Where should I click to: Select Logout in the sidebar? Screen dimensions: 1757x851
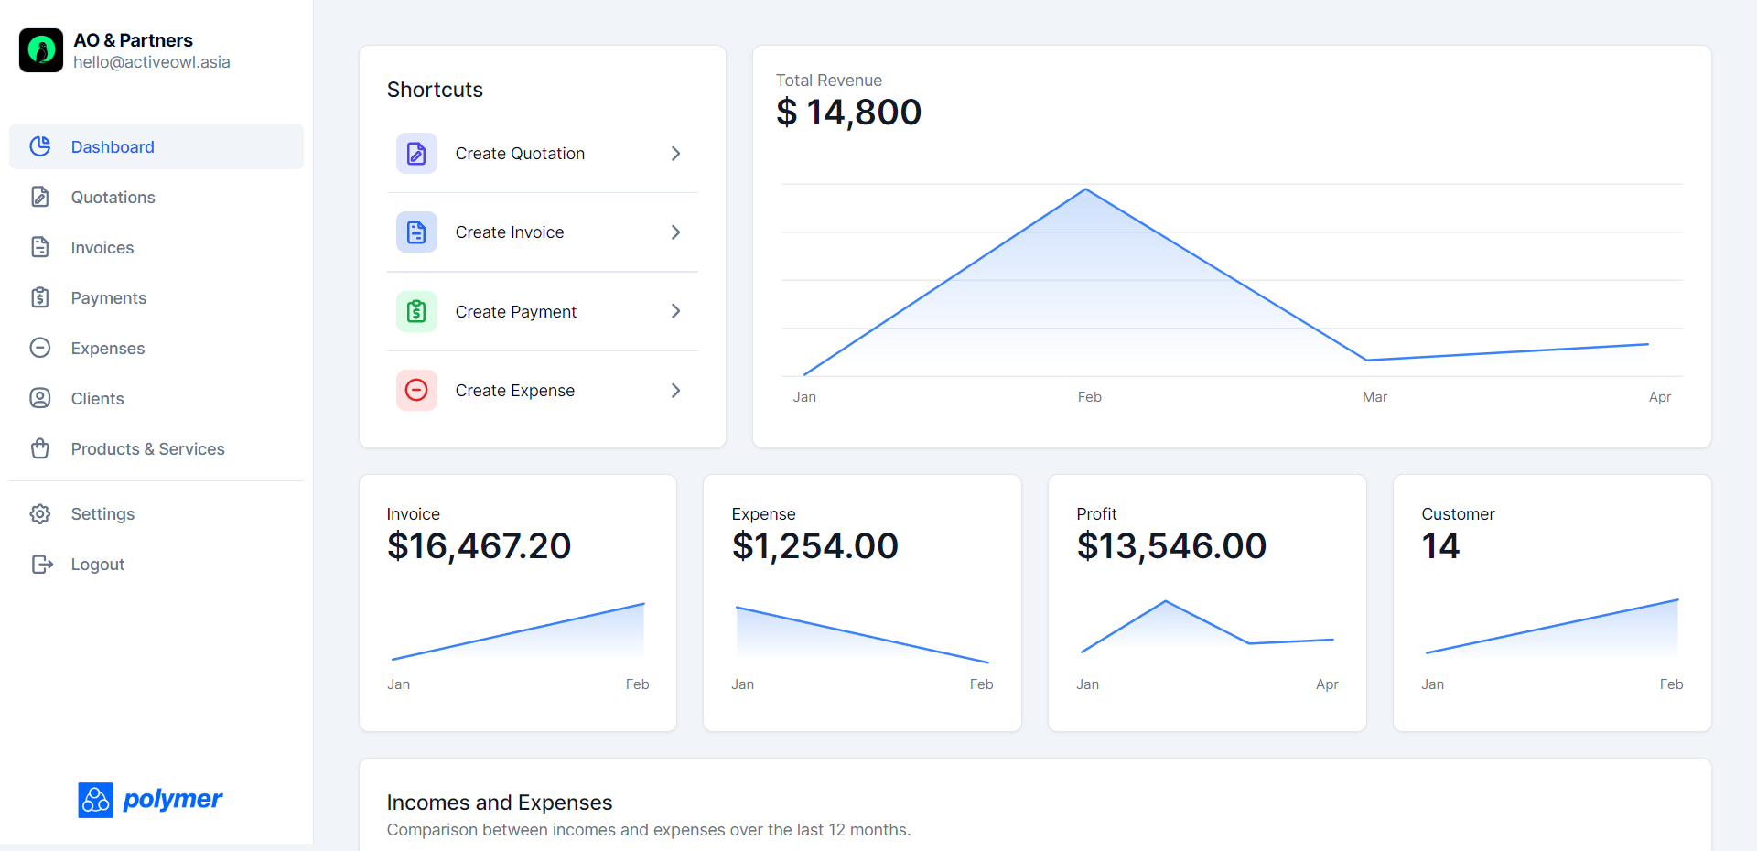coord(156,564)
